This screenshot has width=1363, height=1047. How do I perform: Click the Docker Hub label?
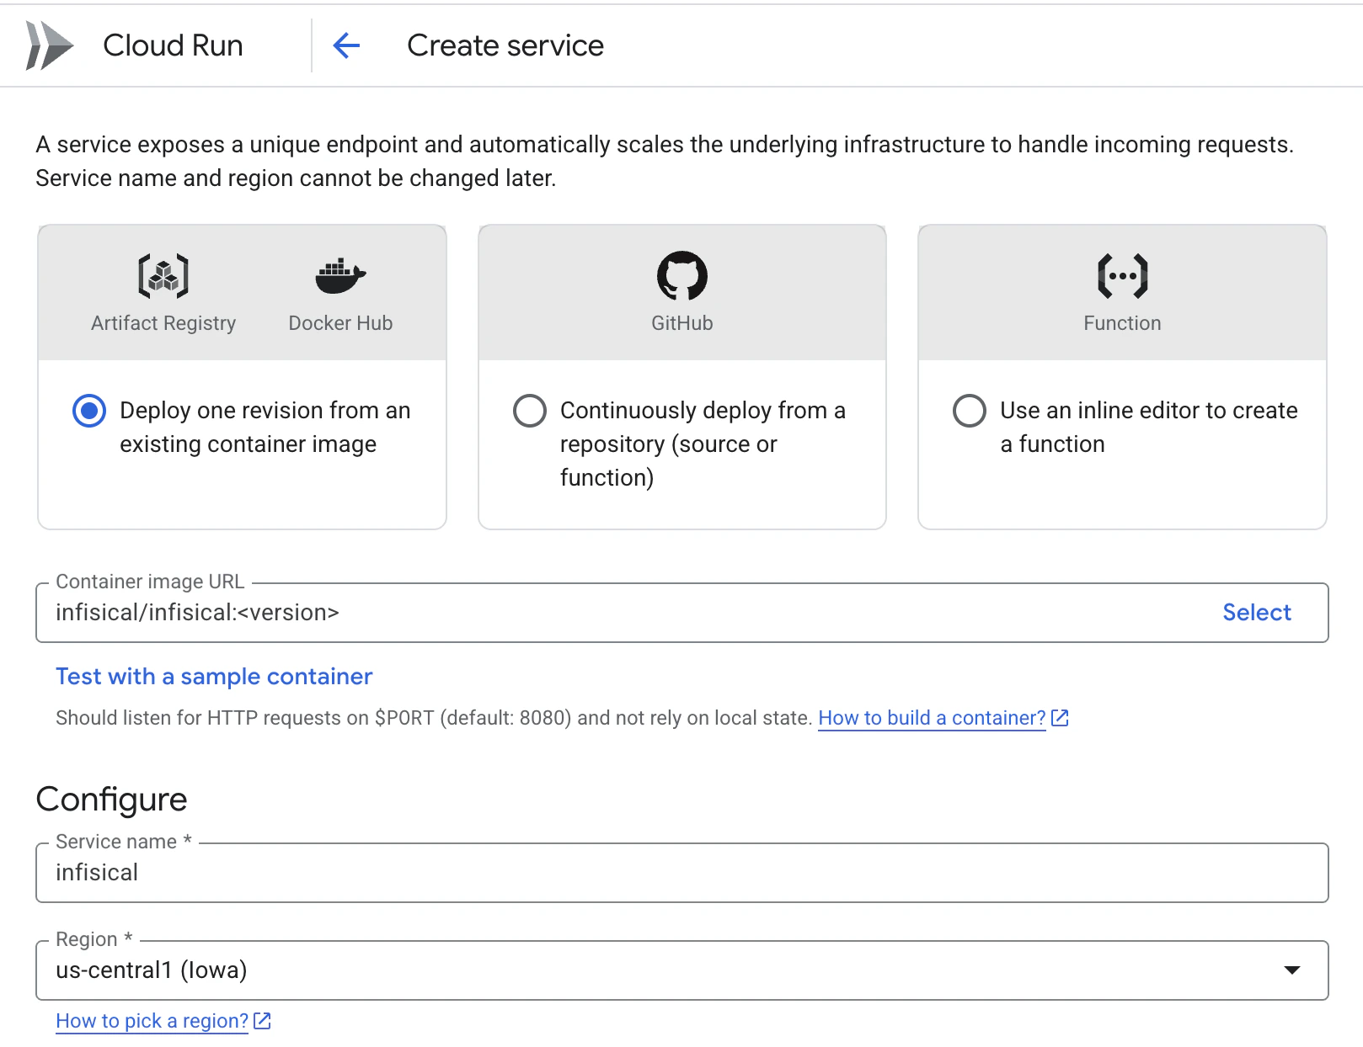pyautogui.click(x=340, y=323)
